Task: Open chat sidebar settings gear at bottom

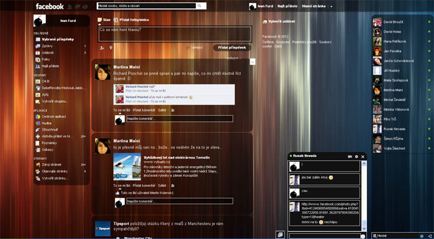Action: 422,236
